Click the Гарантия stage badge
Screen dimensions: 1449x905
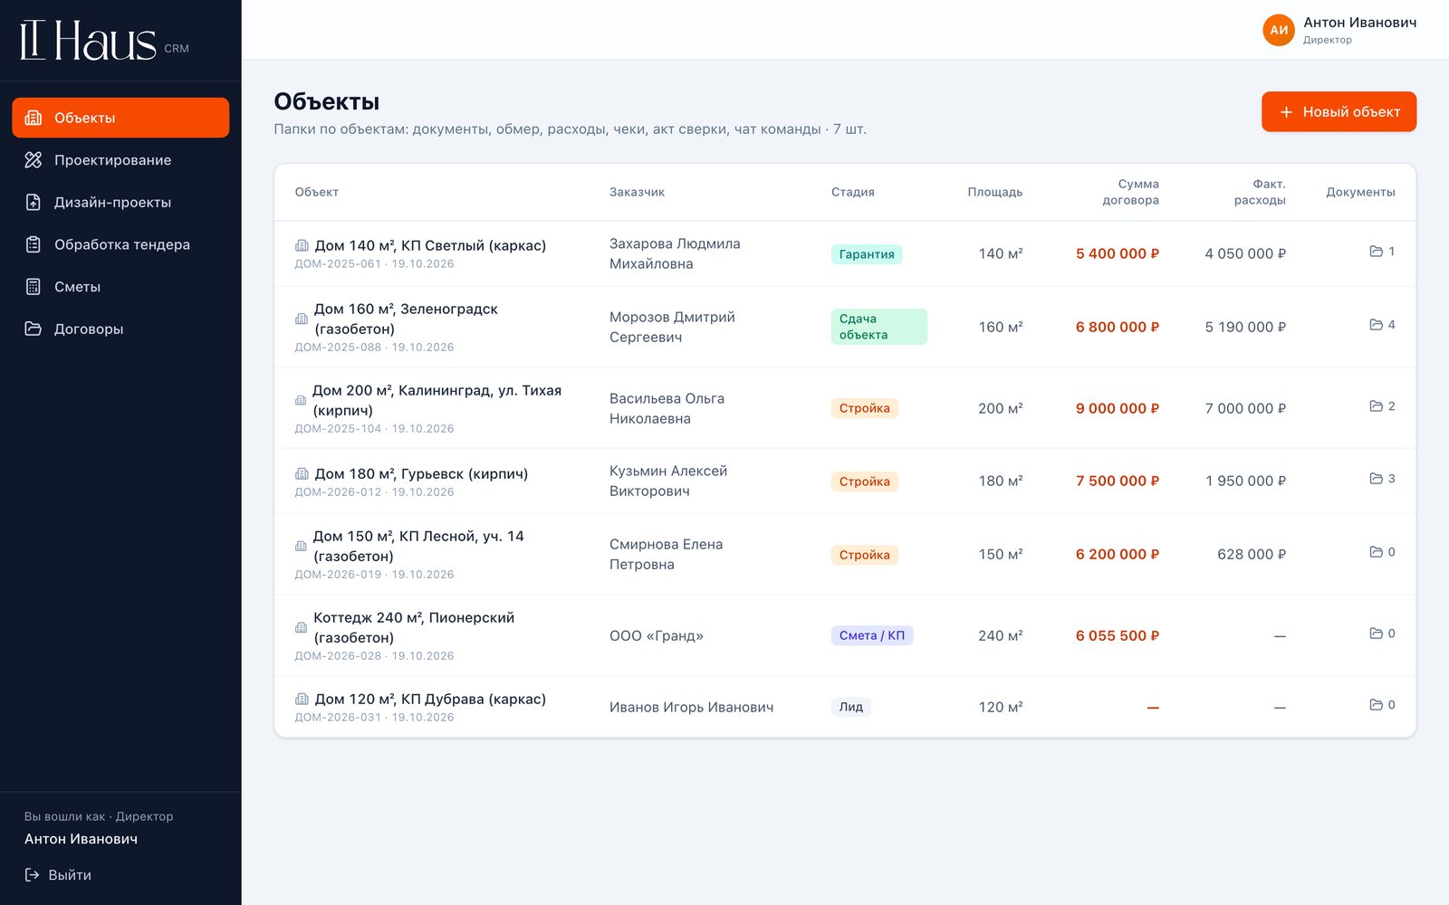coord(867,254)
